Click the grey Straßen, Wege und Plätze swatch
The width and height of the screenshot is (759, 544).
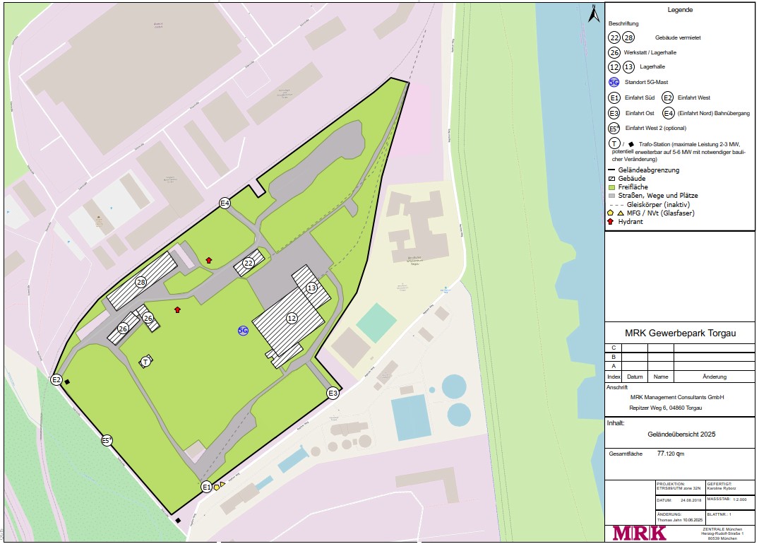pyautogui.click(x=611, y=196)
